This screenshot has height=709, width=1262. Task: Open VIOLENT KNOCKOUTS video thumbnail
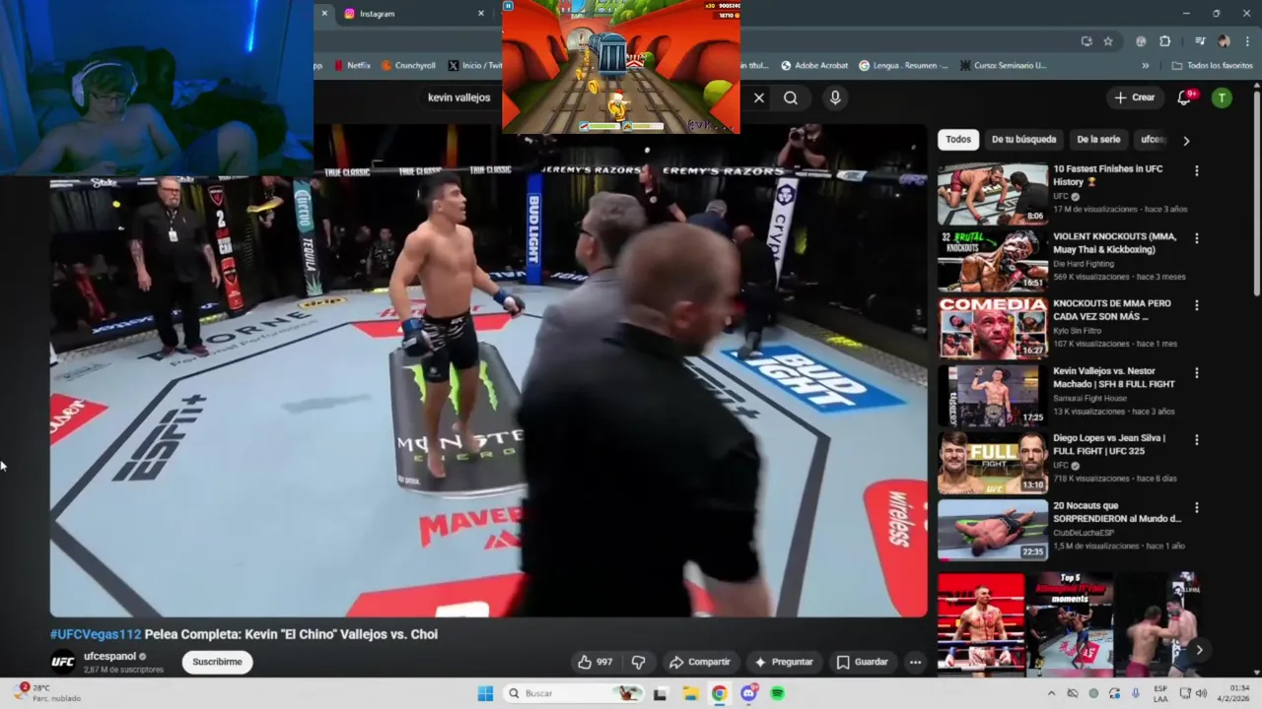pos(993,262)
